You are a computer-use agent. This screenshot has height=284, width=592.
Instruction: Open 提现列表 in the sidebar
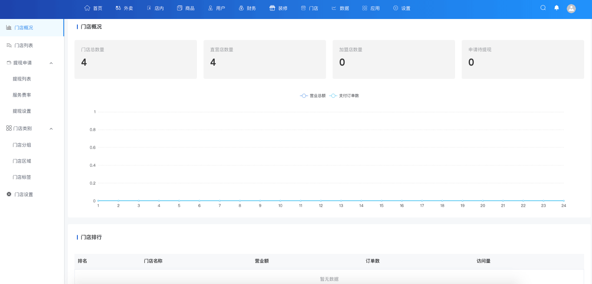pyautogui.click(x=22, y=79)
